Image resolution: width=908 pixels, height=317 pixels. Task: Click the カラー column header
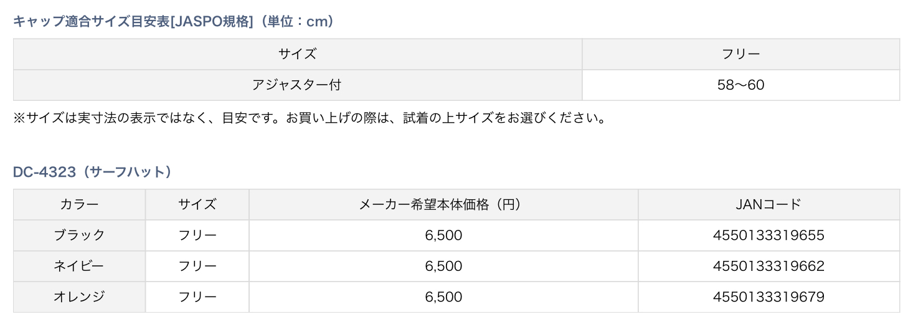pyautogui.click(x=79, y=204)
